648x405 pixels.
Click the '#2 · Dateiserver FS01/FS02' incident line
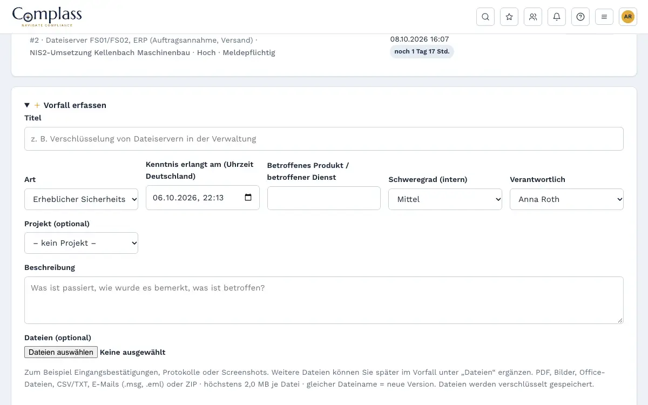144,40
